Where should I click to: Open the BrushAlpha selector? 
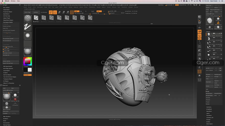[27, 35]
